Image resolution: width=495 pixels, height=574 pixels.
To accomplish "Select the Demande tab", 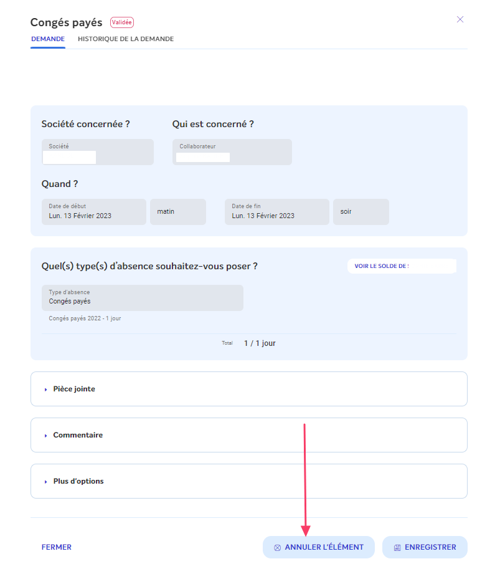I will (x=48, y=39).
